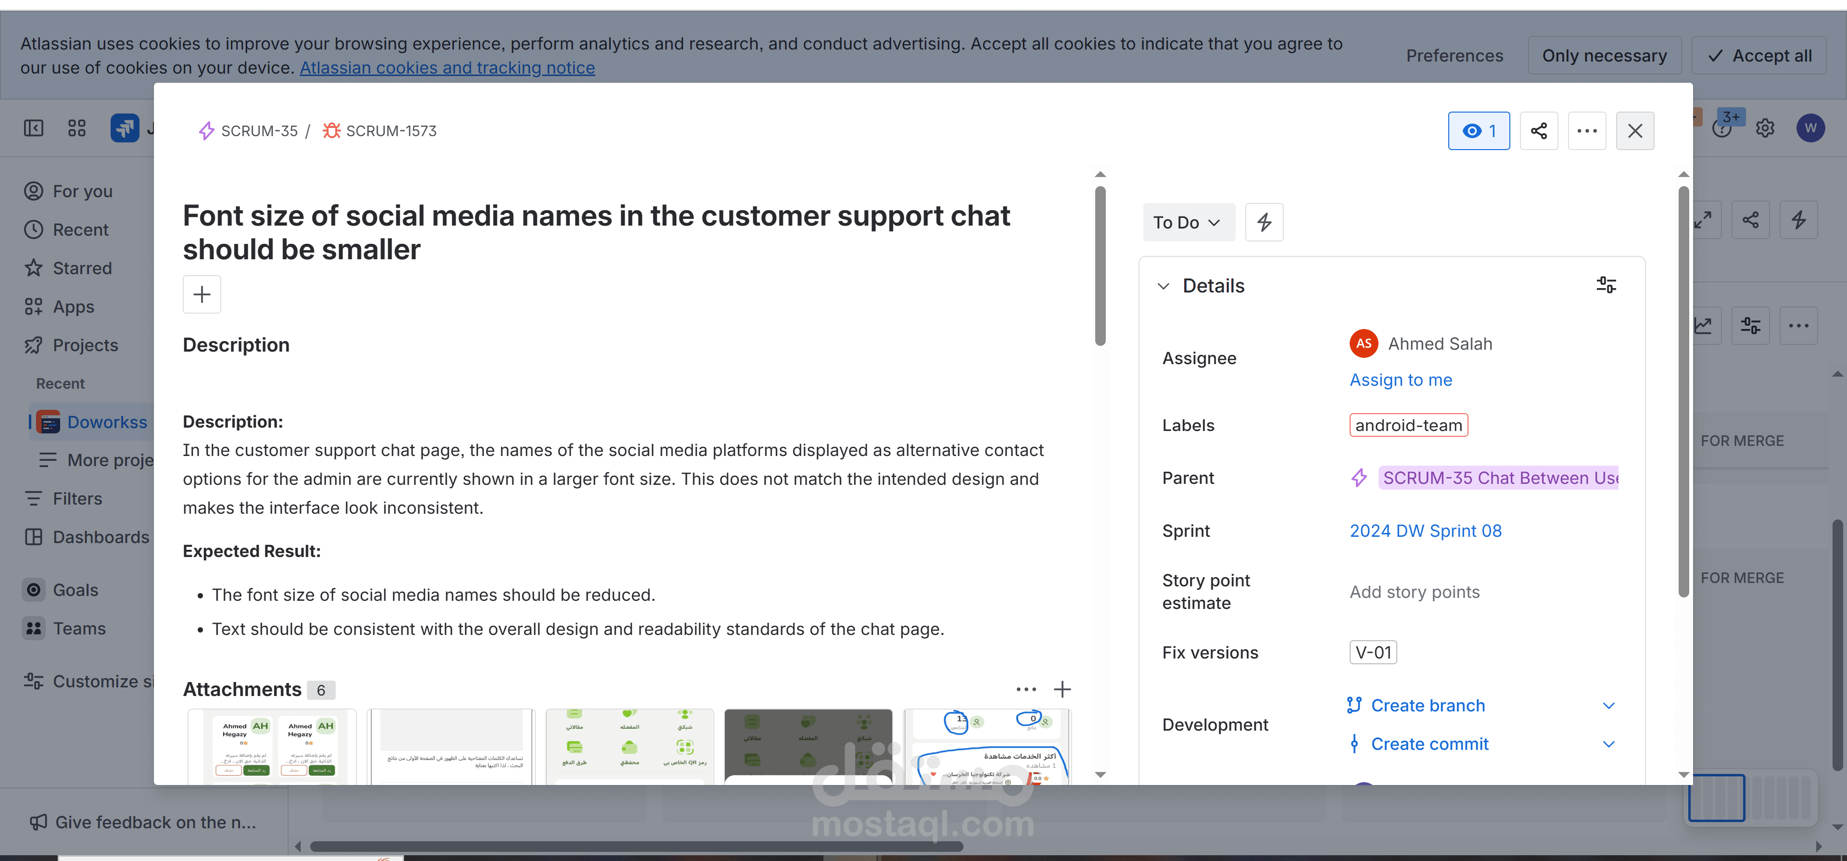Image resolution: width=1847 pixels, height=861 pixels.
Task: Toggle the watch eye button
Action: click(1479, 130)
